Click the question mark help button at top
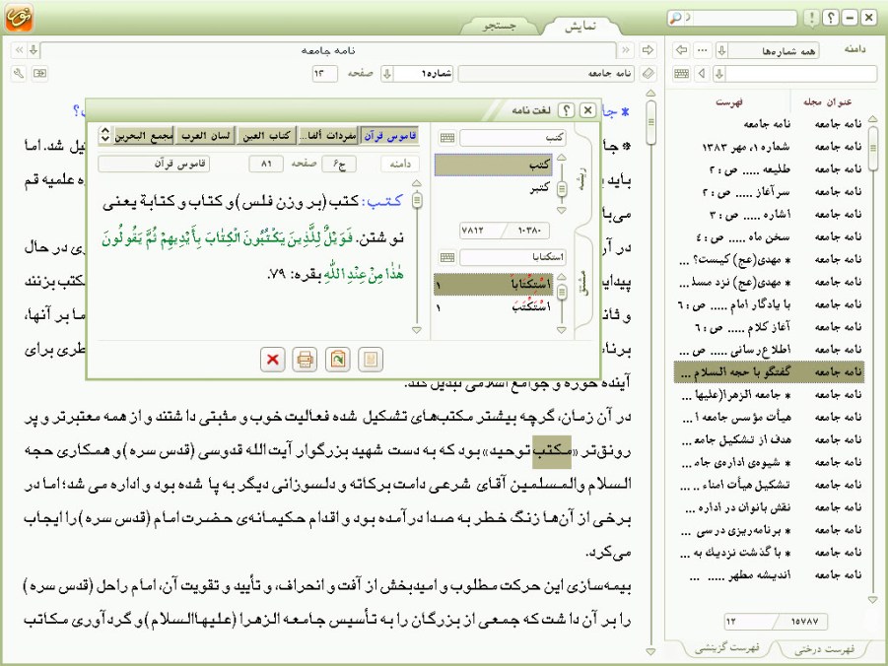The height and width of the screenshot is (666, 888). coord(831,18)
